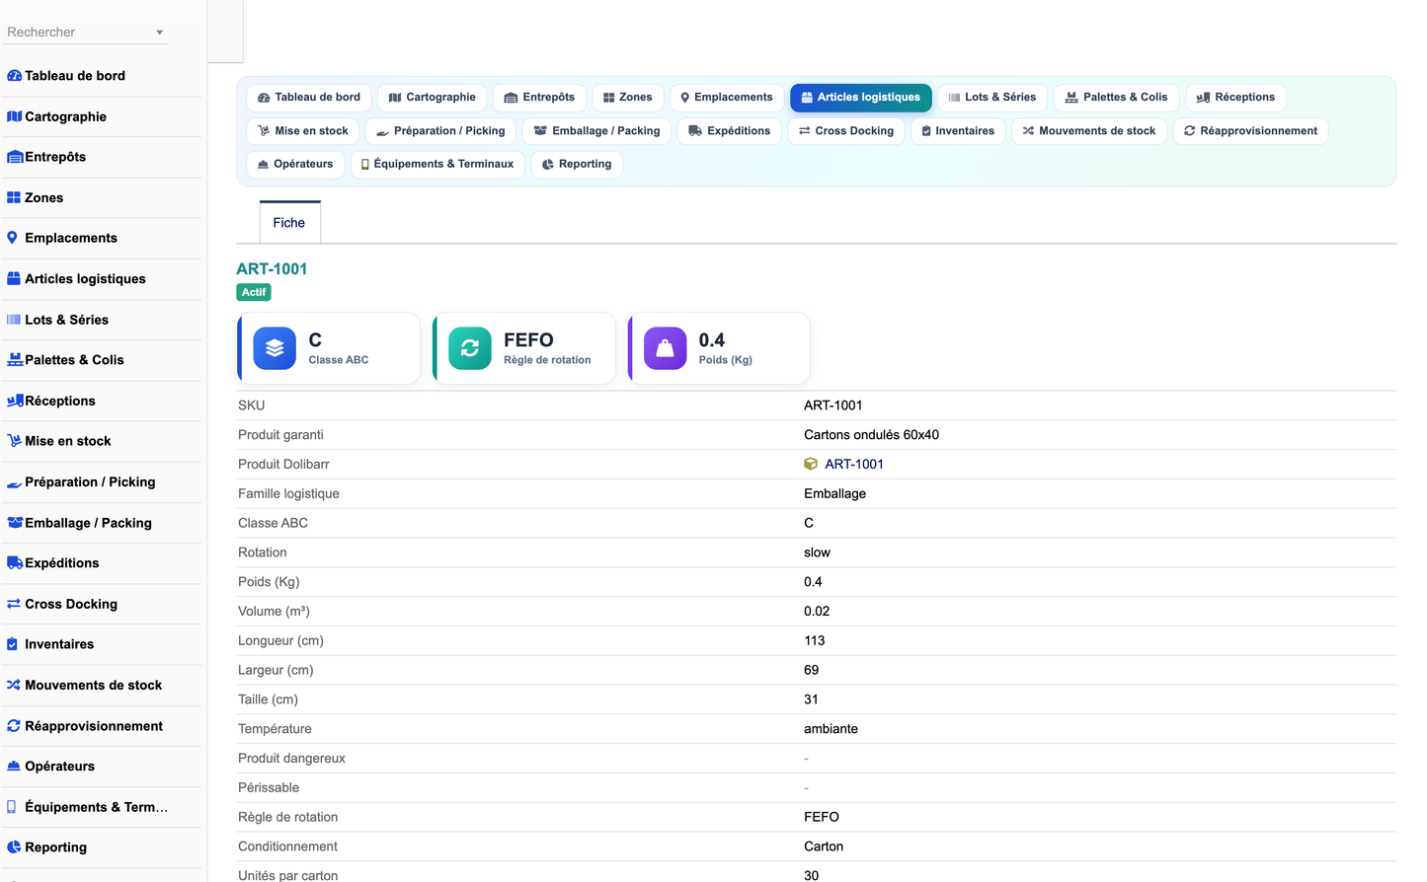Click the Classe ABC summary card
This screenshot has width=1427, height=882.
coord(329,348)
